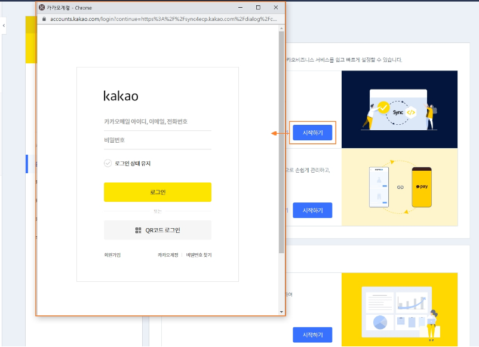Screen dimensions: 479x347
Task: Click the popup scrollbar down arrow
Action: pos(281,312)
